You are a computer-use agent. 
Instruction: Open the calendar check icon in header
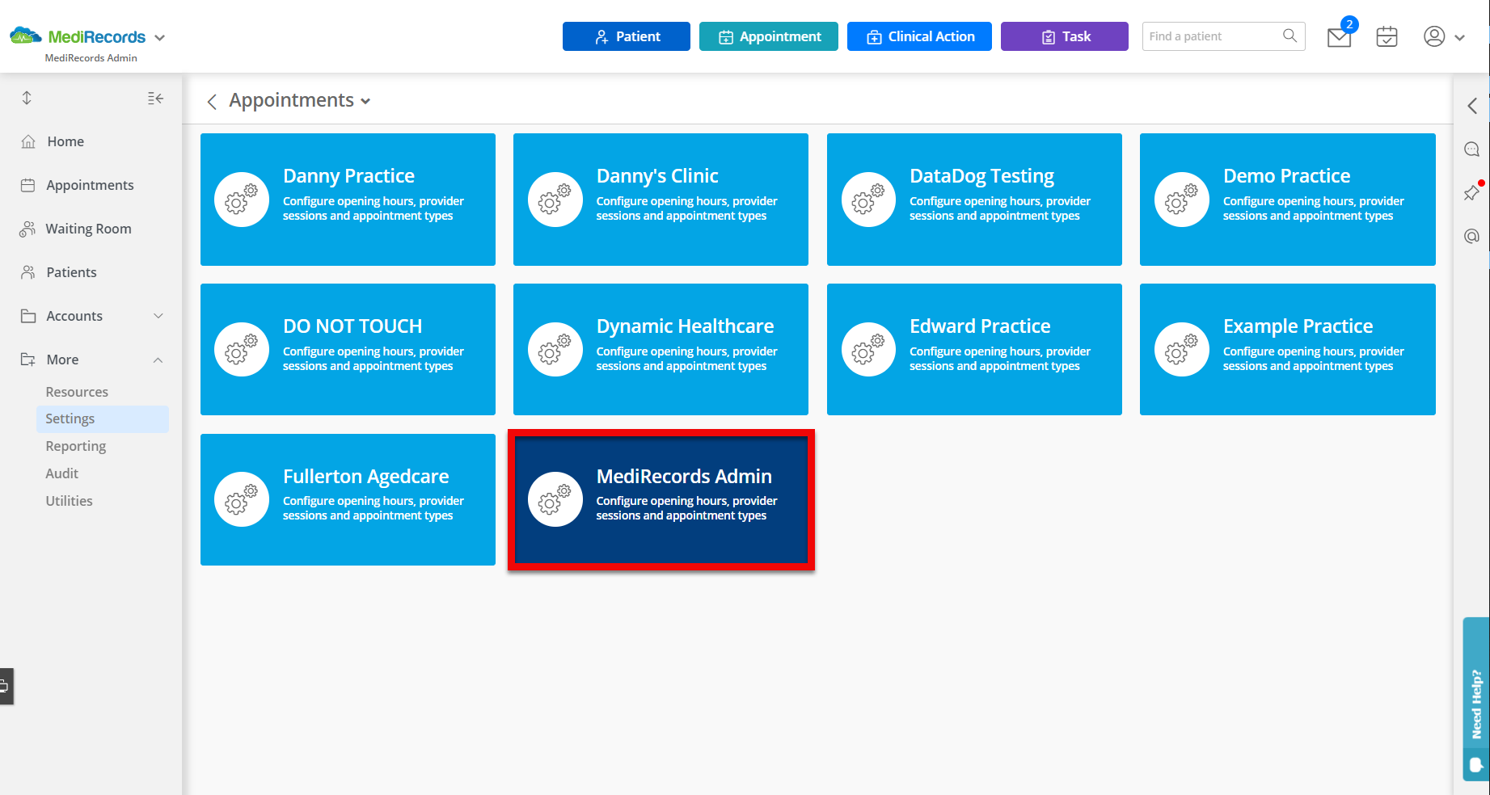point(1387,36)
